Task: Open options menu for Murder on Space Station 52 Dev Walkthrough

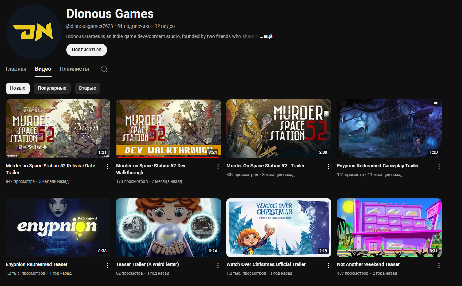Action: tap(218, 167)
